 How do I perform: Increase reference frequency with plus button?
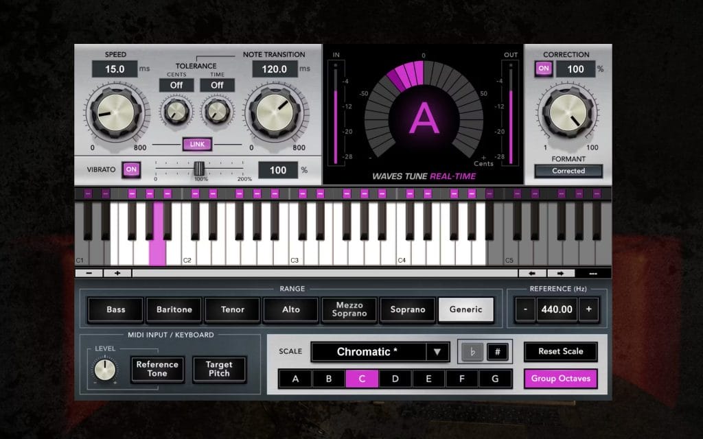588,309
